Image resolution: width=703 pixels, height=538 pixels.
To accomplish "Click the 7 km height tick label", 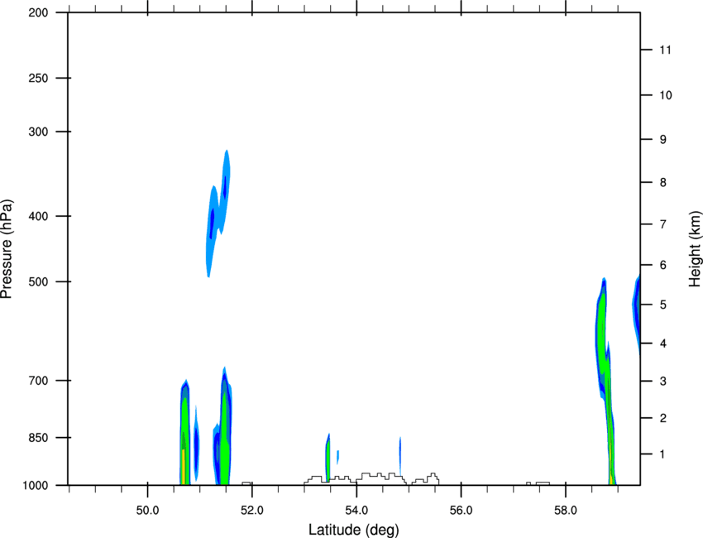I will tap(663, 224).
